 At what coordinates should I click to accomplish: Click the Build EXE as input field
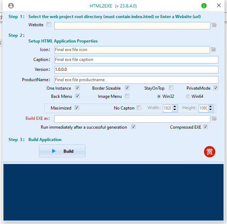[x=132, y=119]
